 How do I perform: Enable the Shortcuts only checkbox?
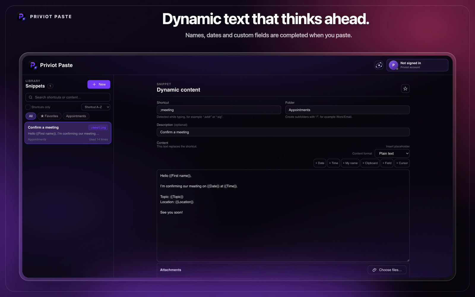[x=28, y=107]
